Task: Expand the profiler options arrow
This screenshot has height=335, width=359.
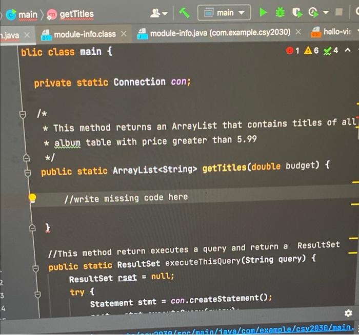Action: coord(326,13)
